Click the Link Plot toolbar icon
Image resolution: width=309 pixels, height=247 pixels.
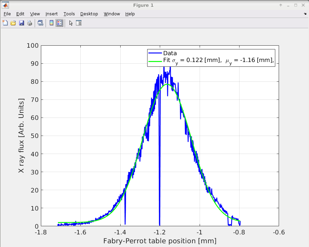point(41,23)
